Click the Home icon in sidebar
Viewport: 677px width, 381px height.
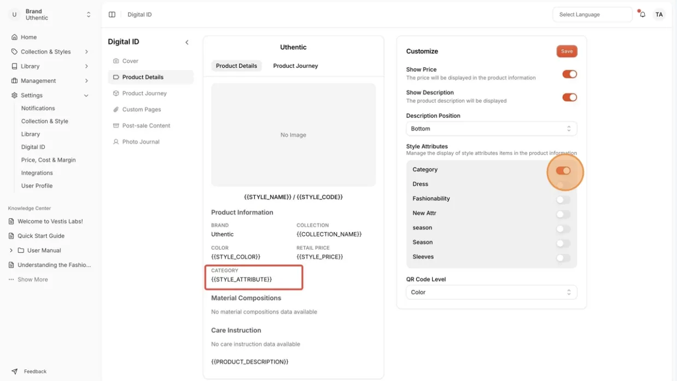(14, 37)
